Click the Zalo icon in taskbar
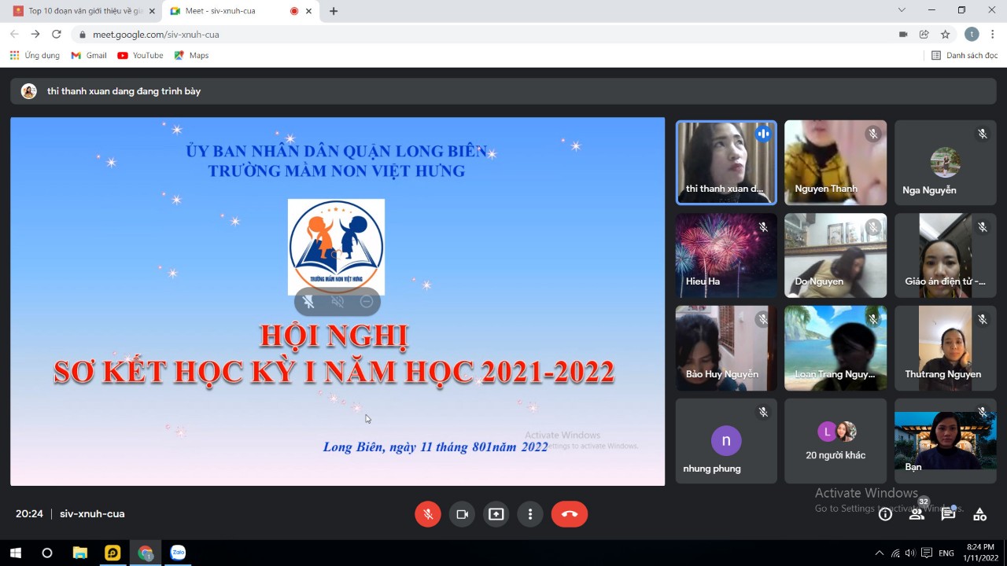Image resolution: width=1007 pixels, height=566 pixels. [x=178, y=553]
